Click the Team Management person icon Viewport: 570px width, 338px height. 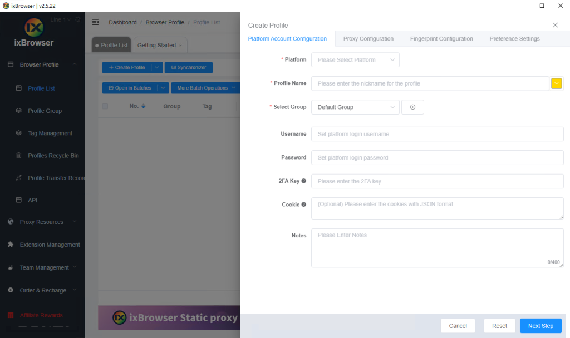click(x=11, y=267)
